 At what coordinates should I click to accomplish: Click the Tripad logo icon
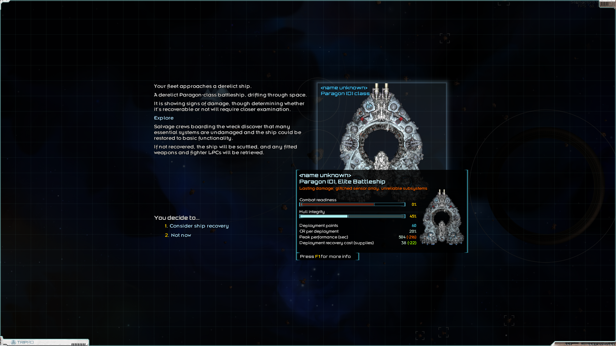pyautogui.click(x=13, y=342)
